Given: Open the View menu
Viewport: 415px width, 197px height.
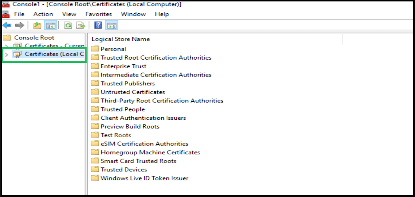Looking at the screenshot, I should tap(69, 14).
